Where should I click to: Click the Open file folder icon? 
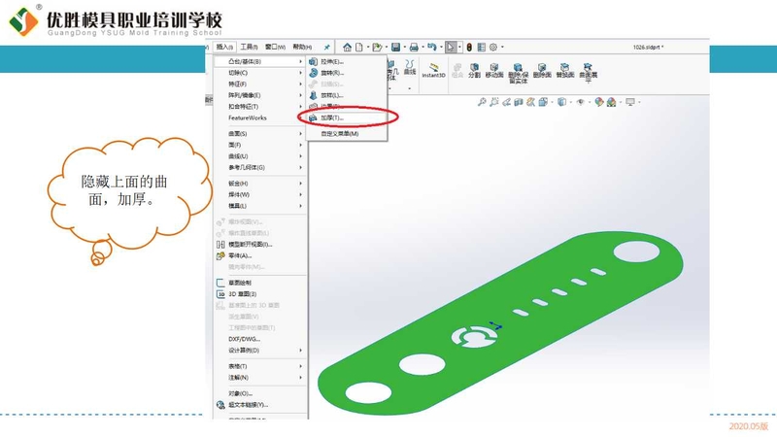tap(377, 47)
